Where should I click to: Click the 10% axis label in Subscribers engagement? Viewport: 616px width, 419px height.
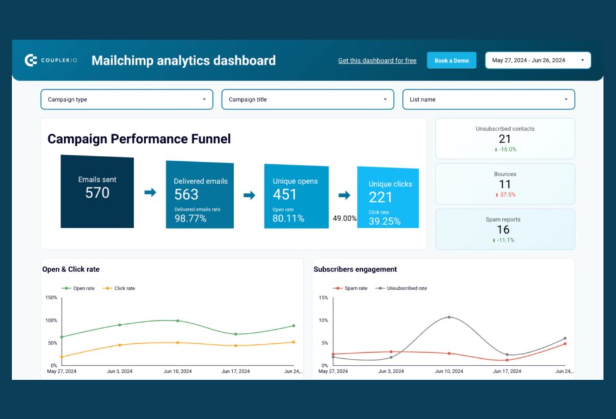tap(323, 320)
